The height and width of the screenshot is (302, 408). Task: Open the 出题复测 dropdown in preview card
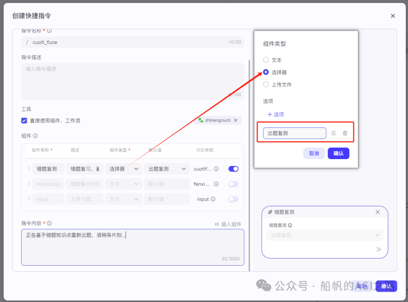click(x=325, y=235)
